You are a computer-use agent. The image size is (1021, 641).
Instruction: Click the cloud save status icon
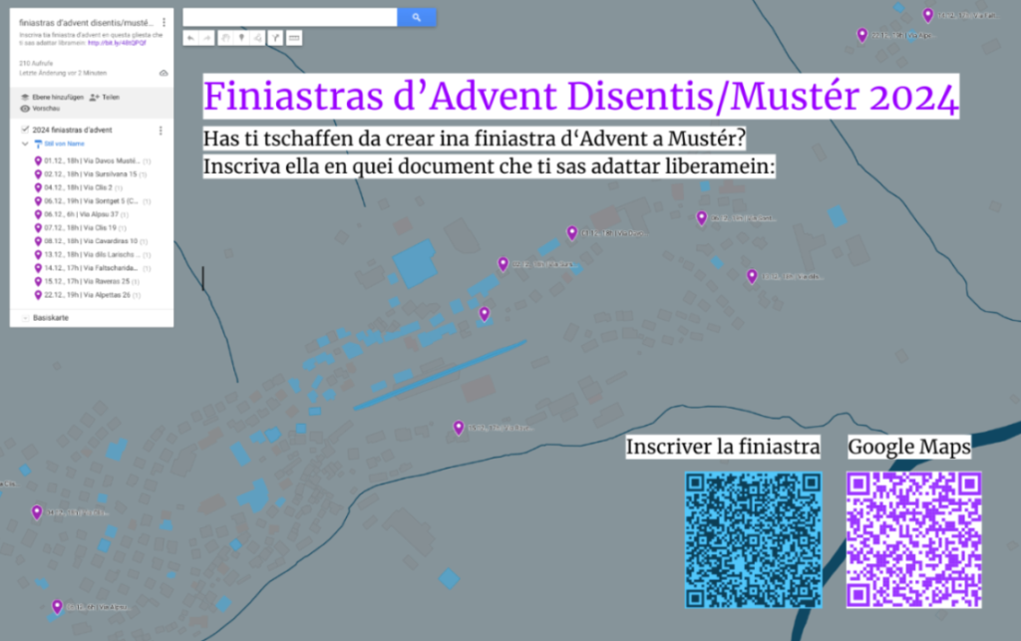[164, 73]
